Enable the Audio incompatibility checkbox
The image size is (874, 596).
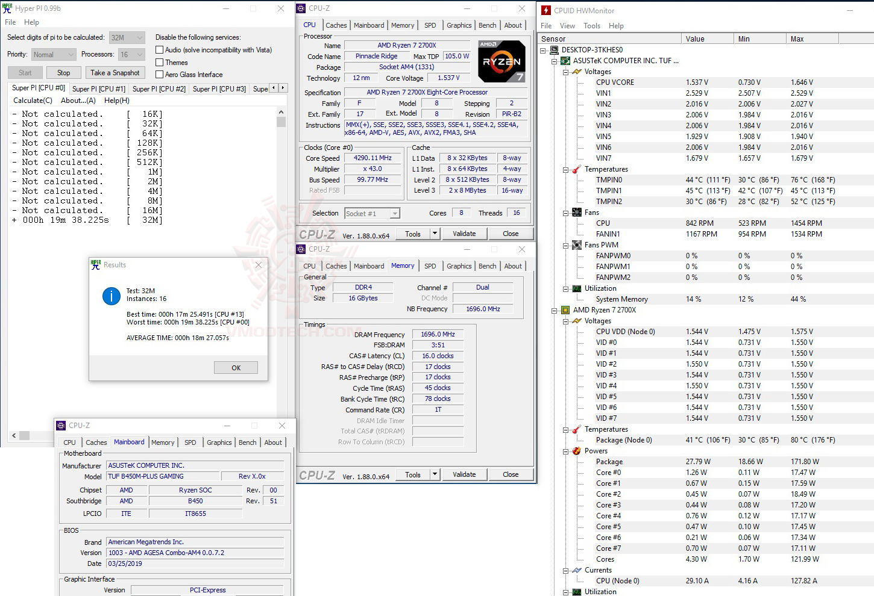point(160,50)
